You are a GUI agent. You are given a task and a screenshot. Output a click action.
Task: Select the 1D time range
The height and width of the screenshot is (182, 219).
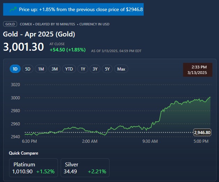tap(15, 69)
